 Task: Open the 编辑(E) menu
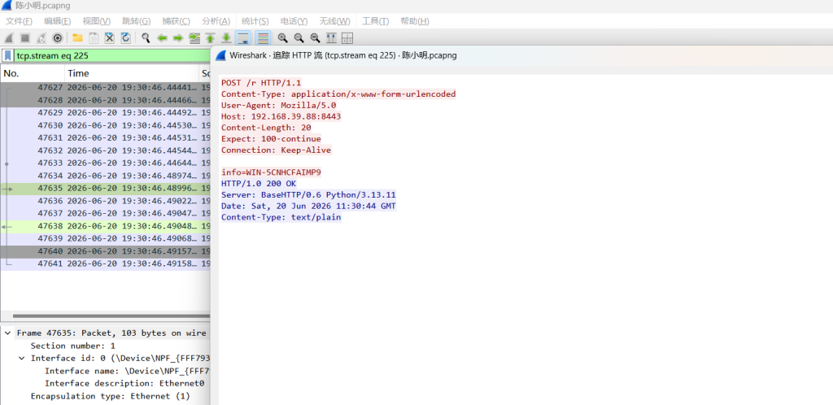(x=58, y=21)
